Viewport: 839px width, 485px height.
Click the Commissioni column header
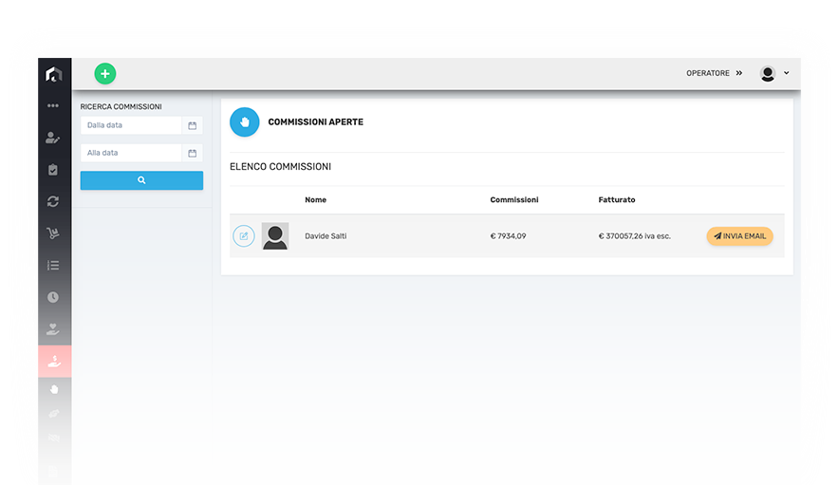514,199
